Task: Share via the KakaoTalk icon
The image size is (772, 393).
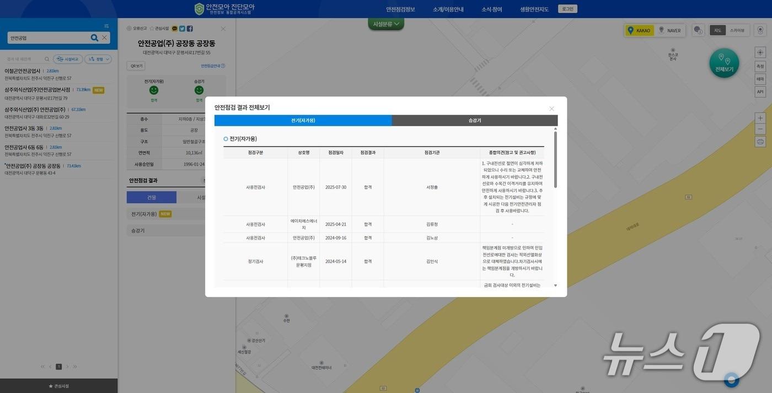Action: pos(175,28)
